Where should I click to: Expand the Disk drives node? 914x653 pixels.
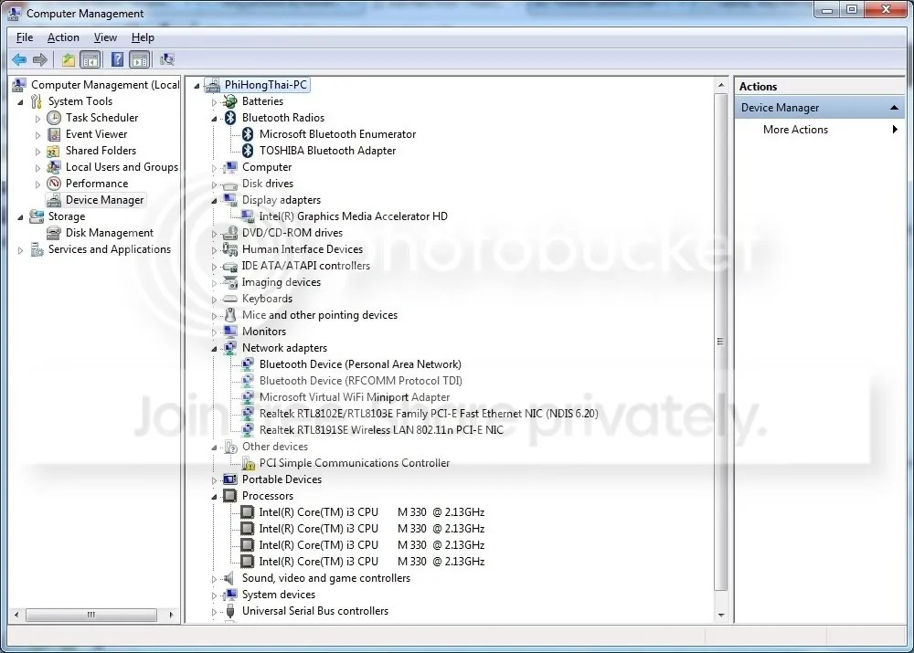[x=214, y=184]
